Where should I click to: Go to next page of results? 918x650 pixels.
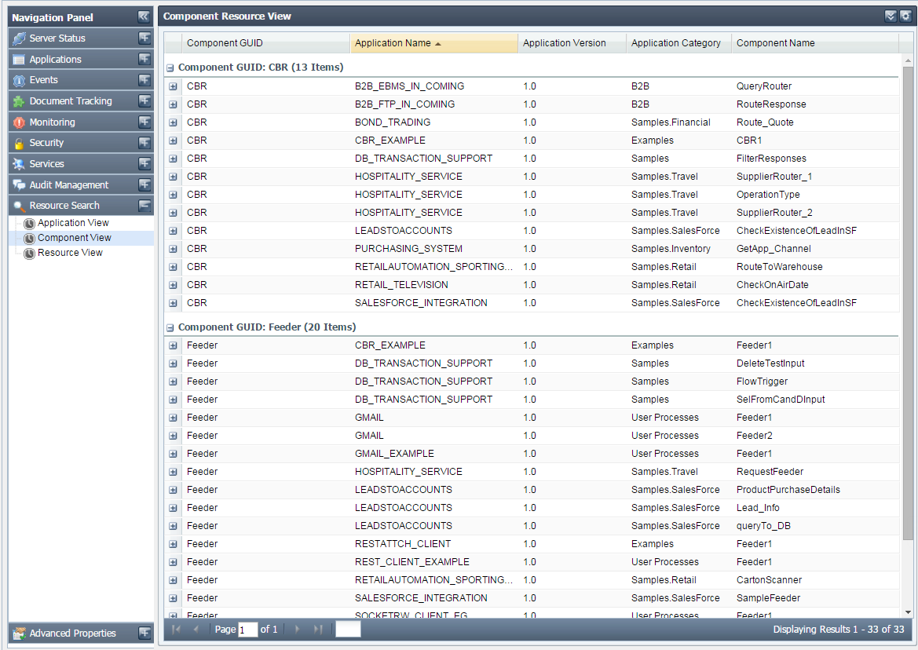pos(297,629)
